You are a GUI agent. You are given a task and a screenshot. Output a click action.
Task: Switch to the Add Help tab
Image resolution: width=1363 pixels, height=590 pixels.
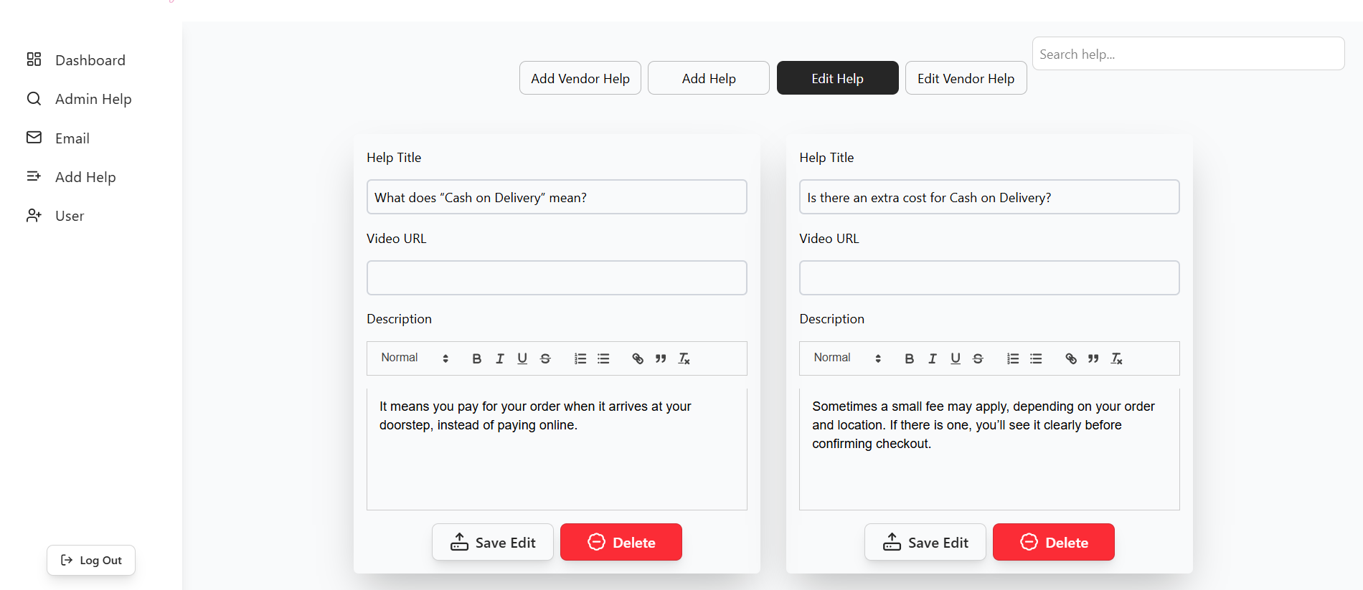click(x=709, y=78)
